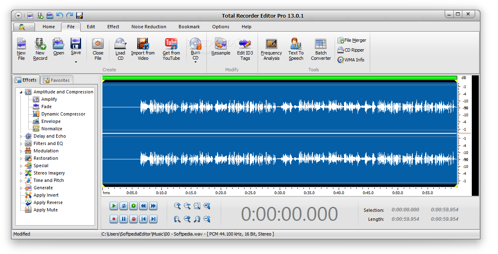
Task: Collapse Amplitude and Compression tree node
Action: (21, 92)
